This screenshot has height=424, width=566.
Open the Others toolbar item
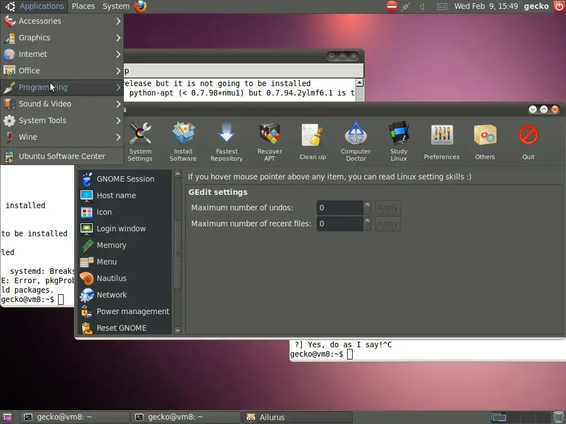point(485,142)
